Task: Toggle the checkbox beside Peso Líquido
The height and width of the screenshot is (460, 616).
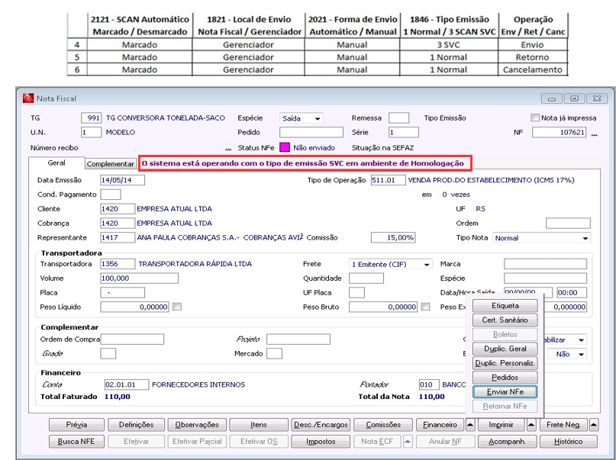Action: 177,307
